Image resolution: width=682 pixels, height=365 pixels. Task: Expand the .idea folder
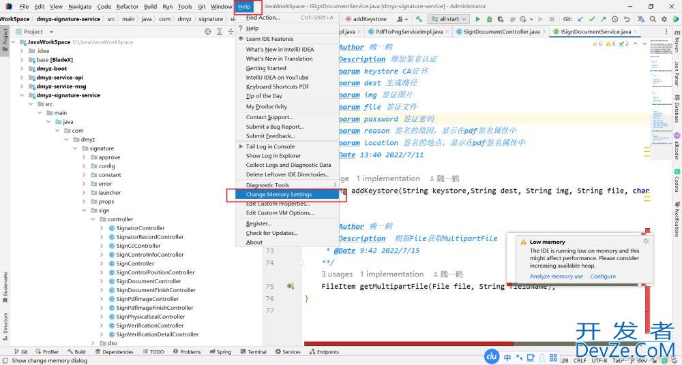(x=22, y=51)
